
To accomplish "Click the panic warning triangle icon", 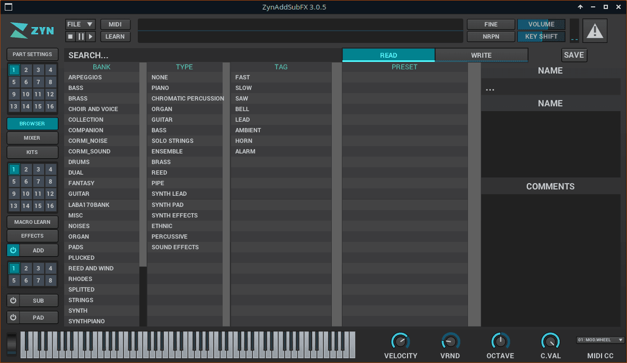I will click(595, 31).
